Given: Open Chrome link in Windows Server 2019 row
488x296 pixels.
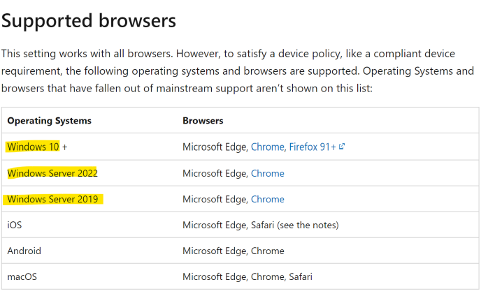Looking at the screenshot, I should point(268,199).
